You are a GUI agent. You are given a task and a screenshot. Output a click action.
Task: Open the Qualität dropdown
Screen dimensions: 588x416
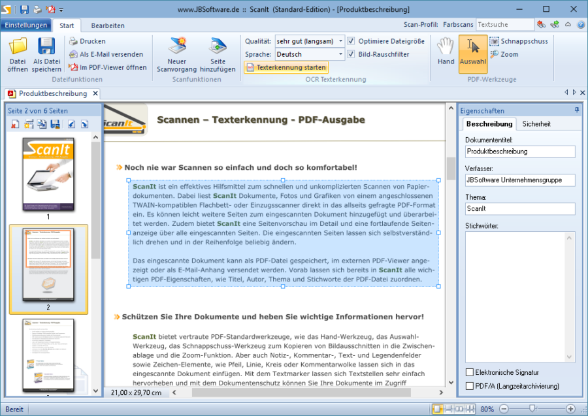(x=340, y=41)
